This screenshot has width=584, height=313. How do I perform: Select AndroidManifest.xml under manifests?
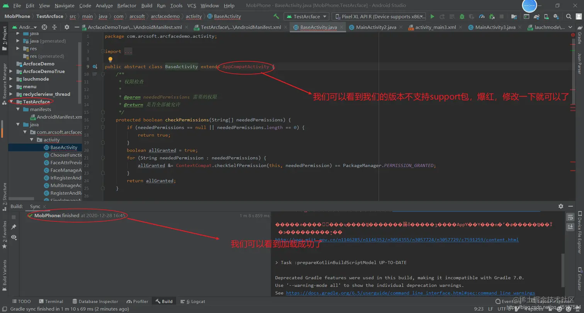56,117
